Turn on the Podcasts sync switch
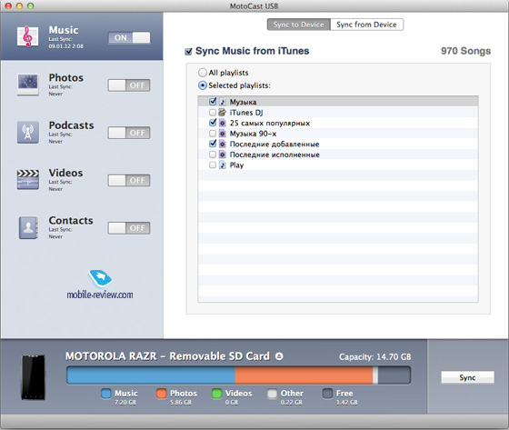509x430 pixels. 129,133
